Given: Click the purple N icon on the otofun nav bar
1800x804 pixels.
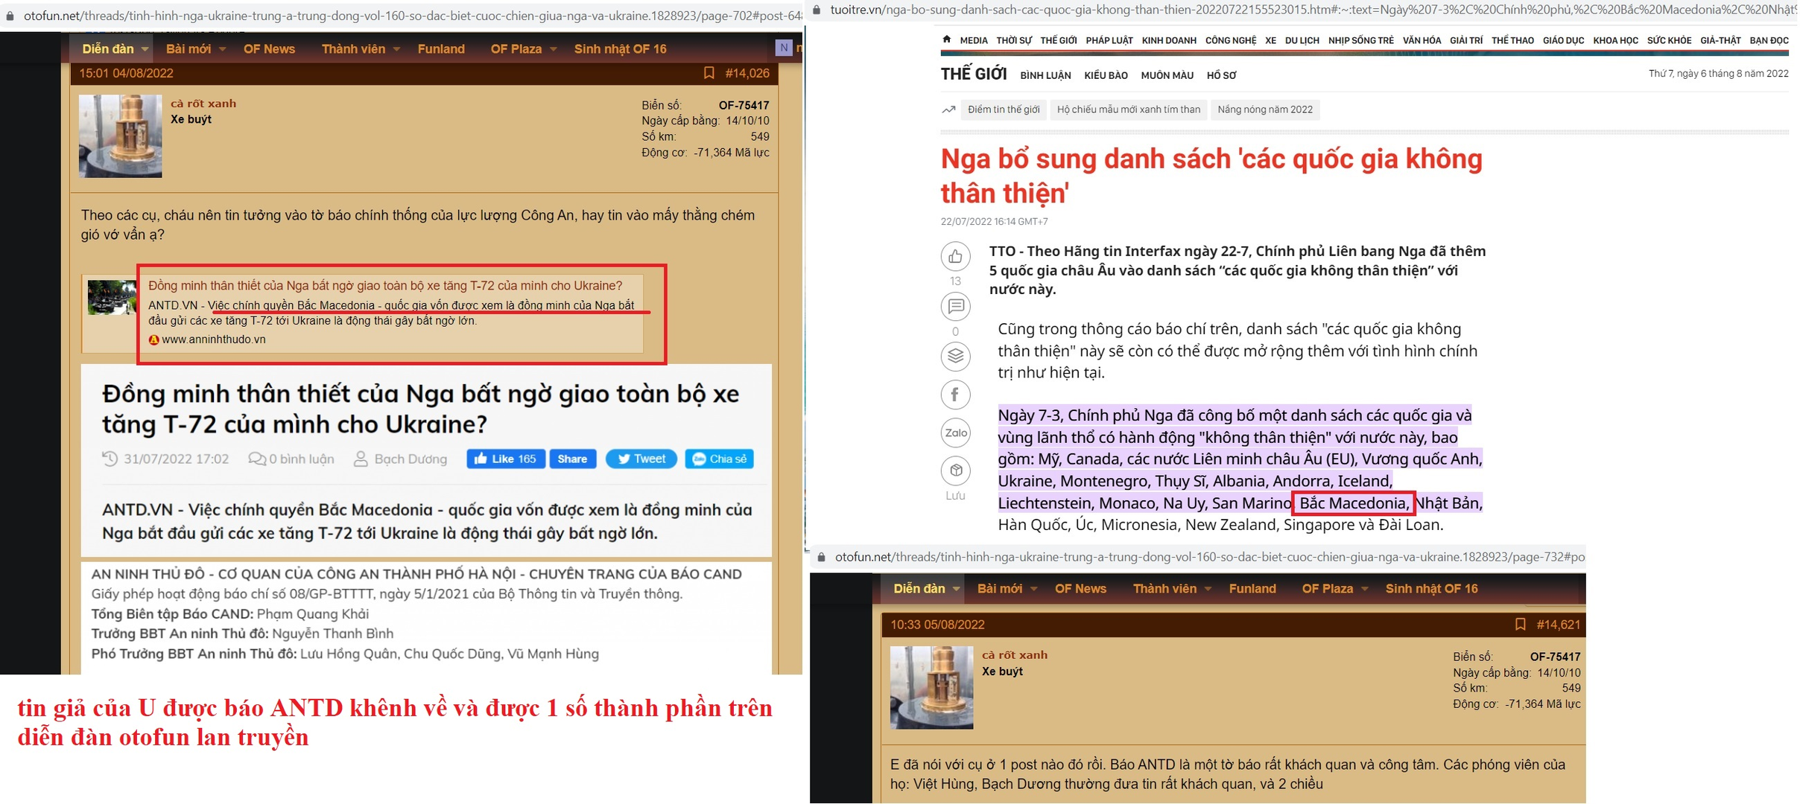Looking at the screenshot, I should click(784, 48).
